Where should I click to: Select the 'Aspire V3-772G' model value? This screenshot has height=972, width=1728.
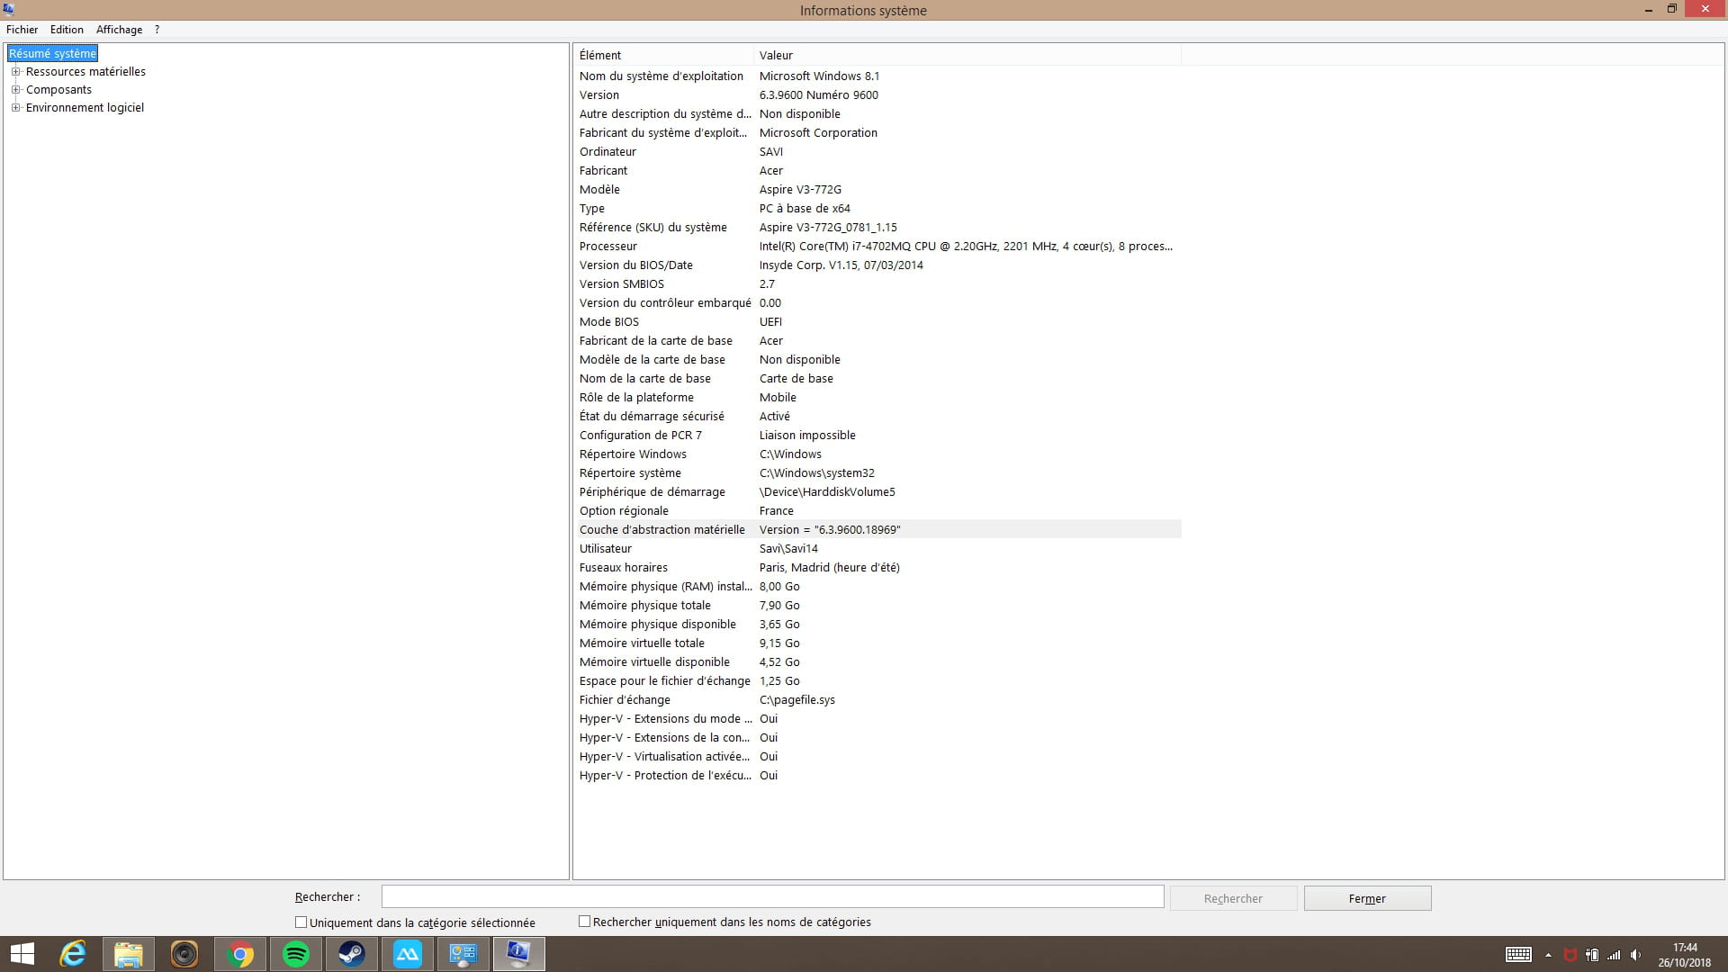800,190
